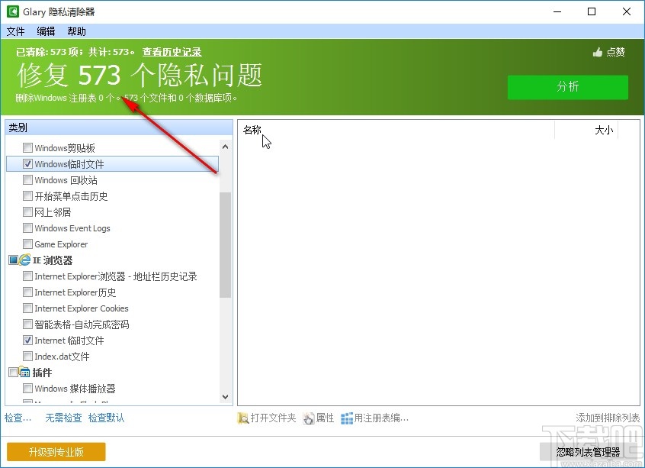
Task: Click category list scroll up arrow
Action: 225,147
